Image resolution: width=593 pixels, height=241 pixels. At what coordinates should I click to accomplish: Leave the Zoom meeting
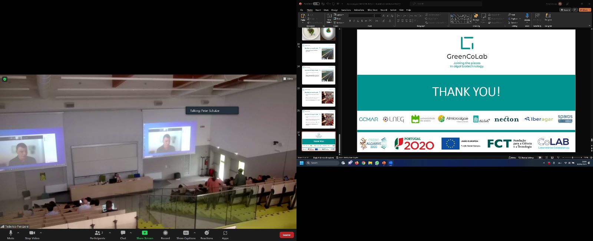[x=286, y=235]
